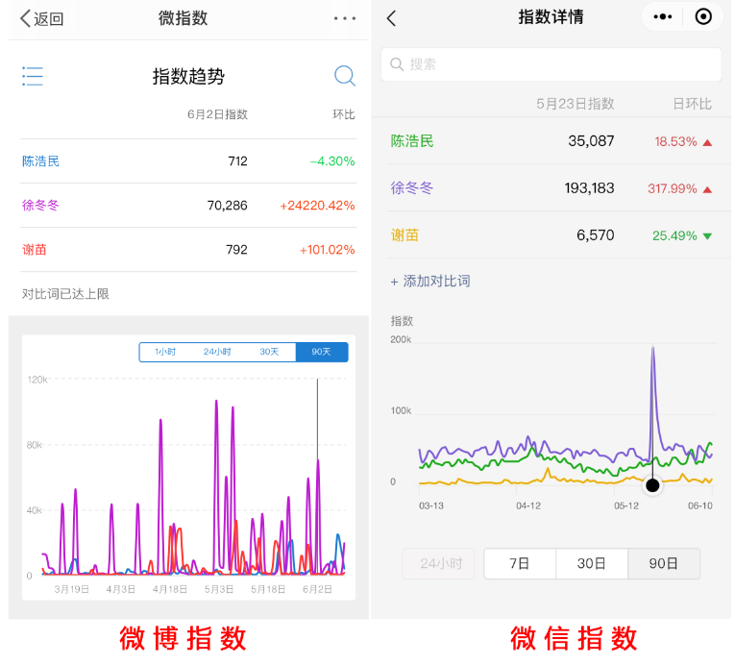Go back using 指数详情 back chevron
This screenshot has height=664, width=735.
[391, 18]
